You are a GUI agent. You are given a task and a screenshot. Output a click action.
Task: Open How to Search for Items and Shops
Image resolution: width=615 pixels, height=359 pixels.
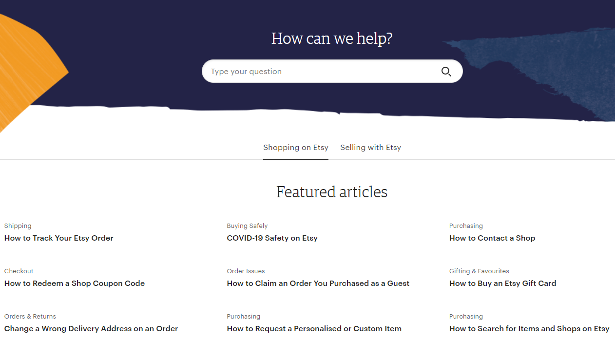tap(529, 329)
